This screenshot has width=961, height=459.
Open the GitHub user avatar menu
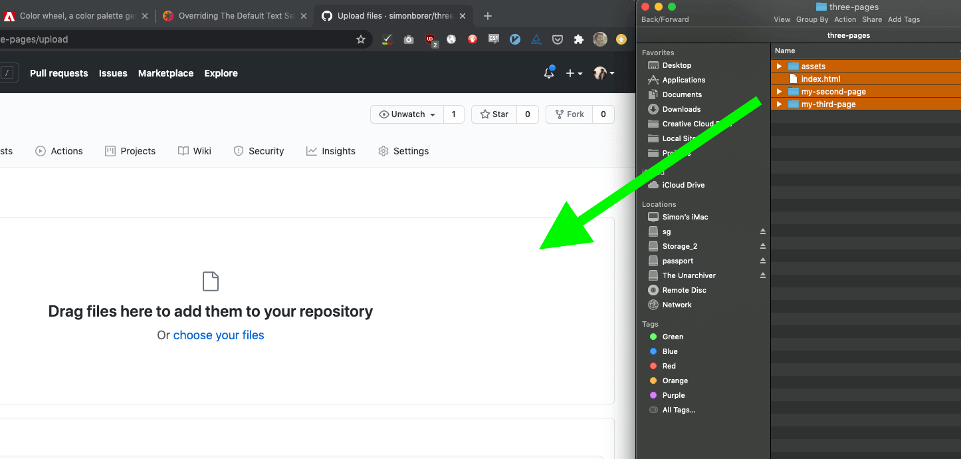(x=604, y=73)
